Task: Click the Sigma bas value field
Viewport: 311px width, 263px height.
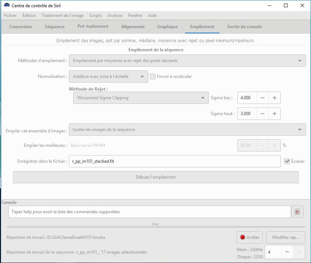Action: (x=247, y=98)
